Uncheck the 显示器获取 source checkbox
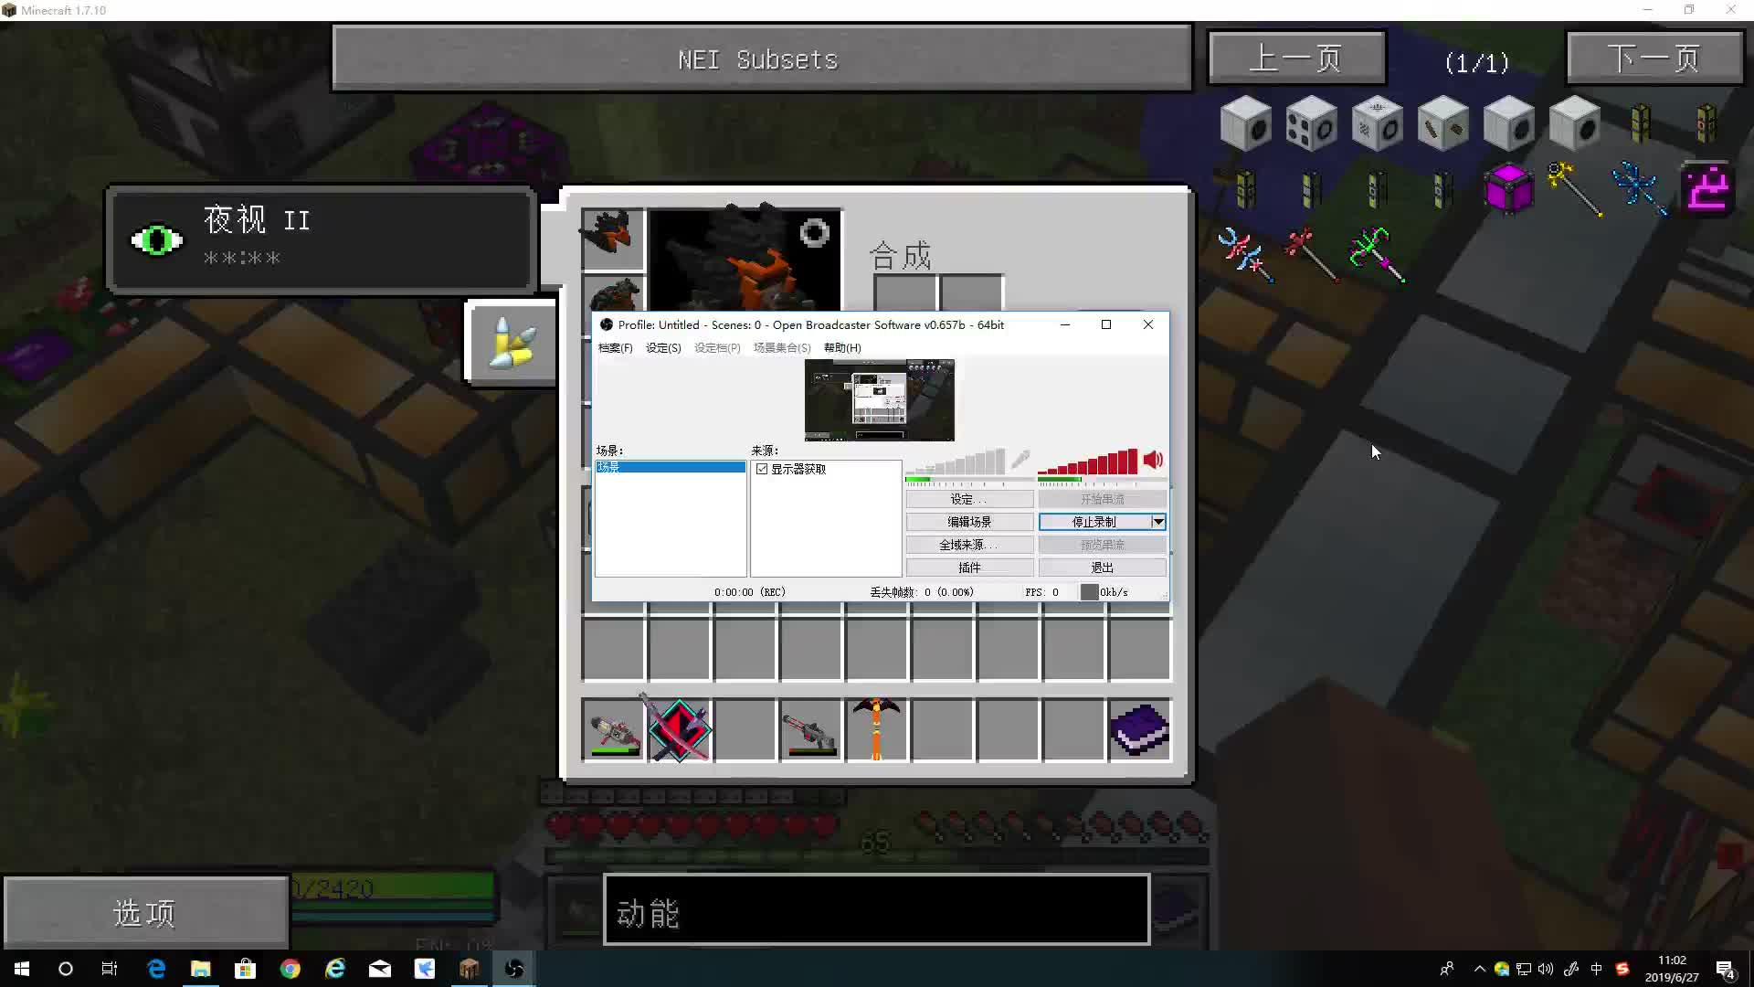This screenshot has height=987, width=1754. click(762, 469)
